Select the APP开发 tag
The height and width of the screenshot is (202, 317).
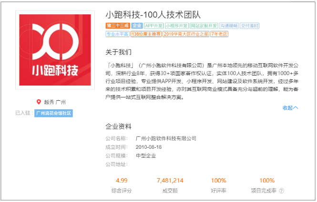(153, 26)
